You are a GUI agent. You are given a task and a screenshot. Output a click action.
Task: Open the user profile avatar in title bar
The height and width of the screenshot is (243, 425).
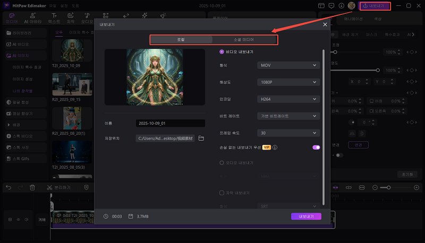tap(351, 6)
